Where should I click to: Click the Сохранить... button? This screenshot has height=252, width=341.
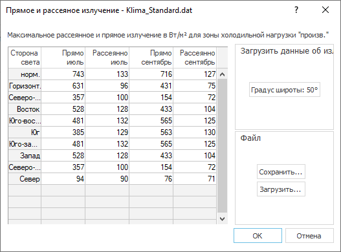pos(281,172)
